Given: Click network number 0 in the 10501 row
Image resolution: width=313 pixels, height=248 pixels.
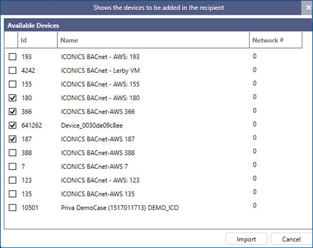Looking at the screenshot, I should [254, 205].
